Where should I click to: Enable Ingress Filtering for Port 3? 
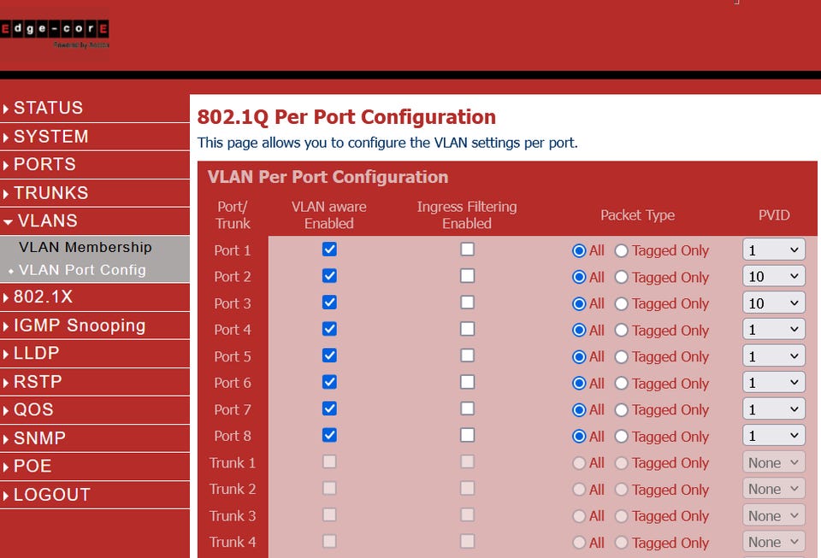(467, 302)
